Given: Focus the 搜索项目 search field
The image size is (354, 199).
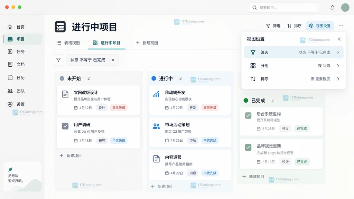Looking at the screenshot, I should point(284,8).
